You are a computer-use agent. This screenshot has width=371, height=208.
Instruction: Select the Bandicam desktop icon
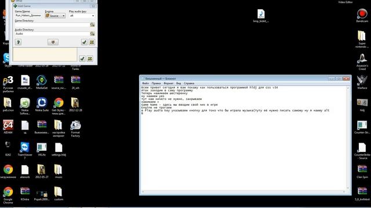[x=362, y=16]
